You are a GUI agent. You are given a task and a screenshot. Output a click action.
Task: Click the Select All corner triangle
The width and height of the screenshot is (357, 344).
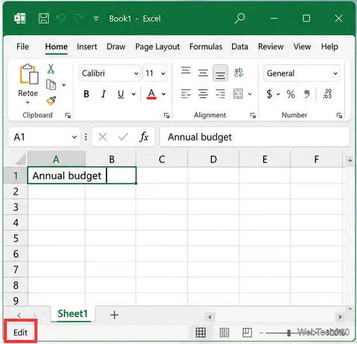click(20, 159)
